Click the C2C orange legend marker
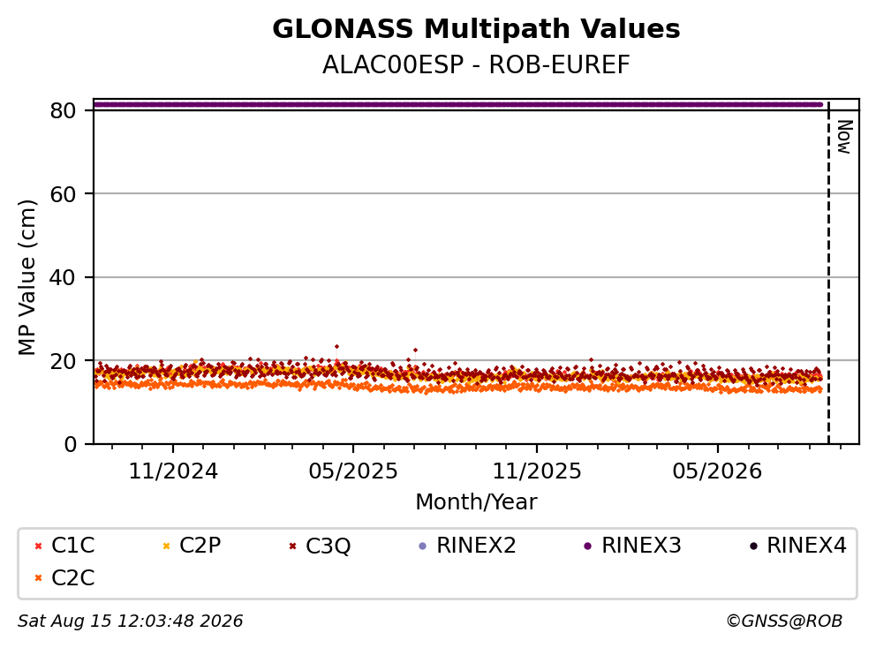 coord(39,578)
